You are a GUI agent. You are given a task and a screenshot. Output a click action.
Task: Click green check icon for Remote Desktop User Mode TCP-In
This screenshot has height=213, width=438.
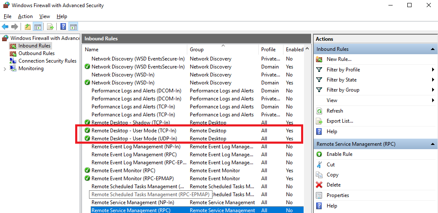tap(87, 131)
